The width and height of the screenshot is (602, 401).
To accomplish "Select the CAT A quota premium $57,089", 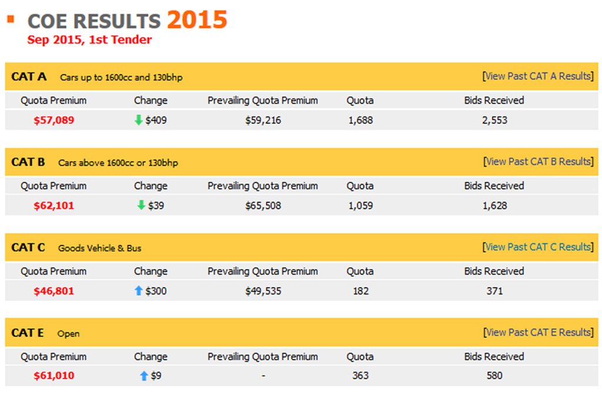I will [53, 120].
